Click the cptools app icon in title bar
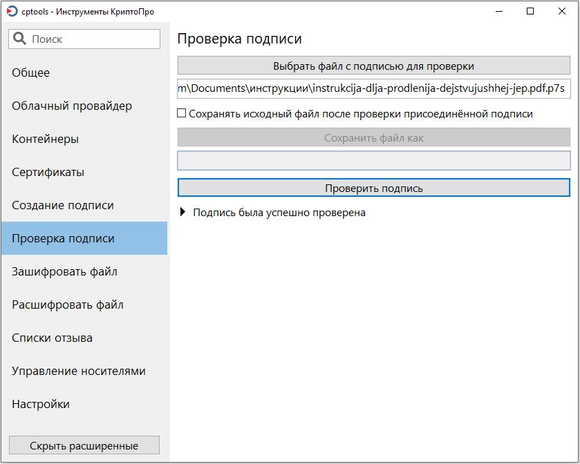 point(12,11)
